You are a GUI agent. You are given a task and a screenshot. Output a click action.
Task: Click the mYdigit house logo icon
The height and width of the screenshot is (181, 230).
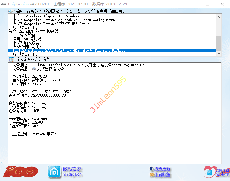pyautogui.click(x=54, y=171)
